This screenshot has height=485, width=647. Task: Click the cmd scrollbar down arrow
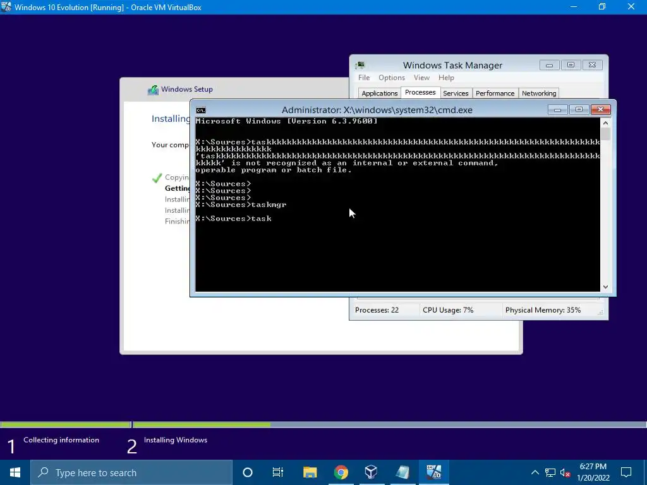pyautogui.click(x=605, y=287)
